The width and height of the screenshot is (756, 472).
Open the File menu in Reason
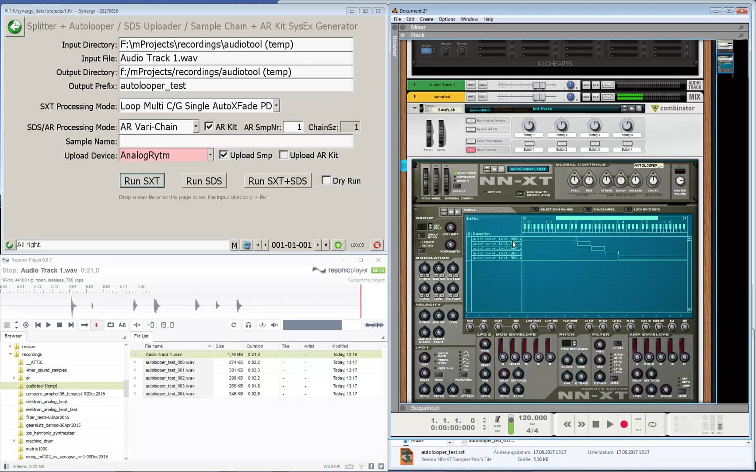pos(397,19)
